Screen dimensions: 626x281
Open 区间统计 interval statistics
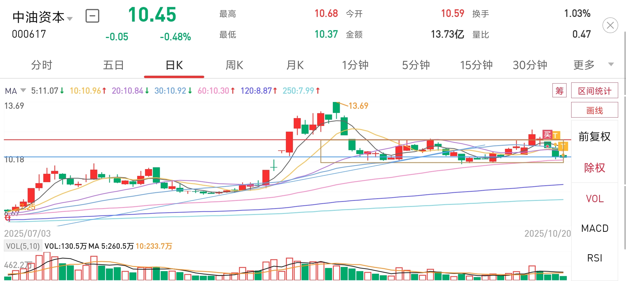(x=594, y=91)
